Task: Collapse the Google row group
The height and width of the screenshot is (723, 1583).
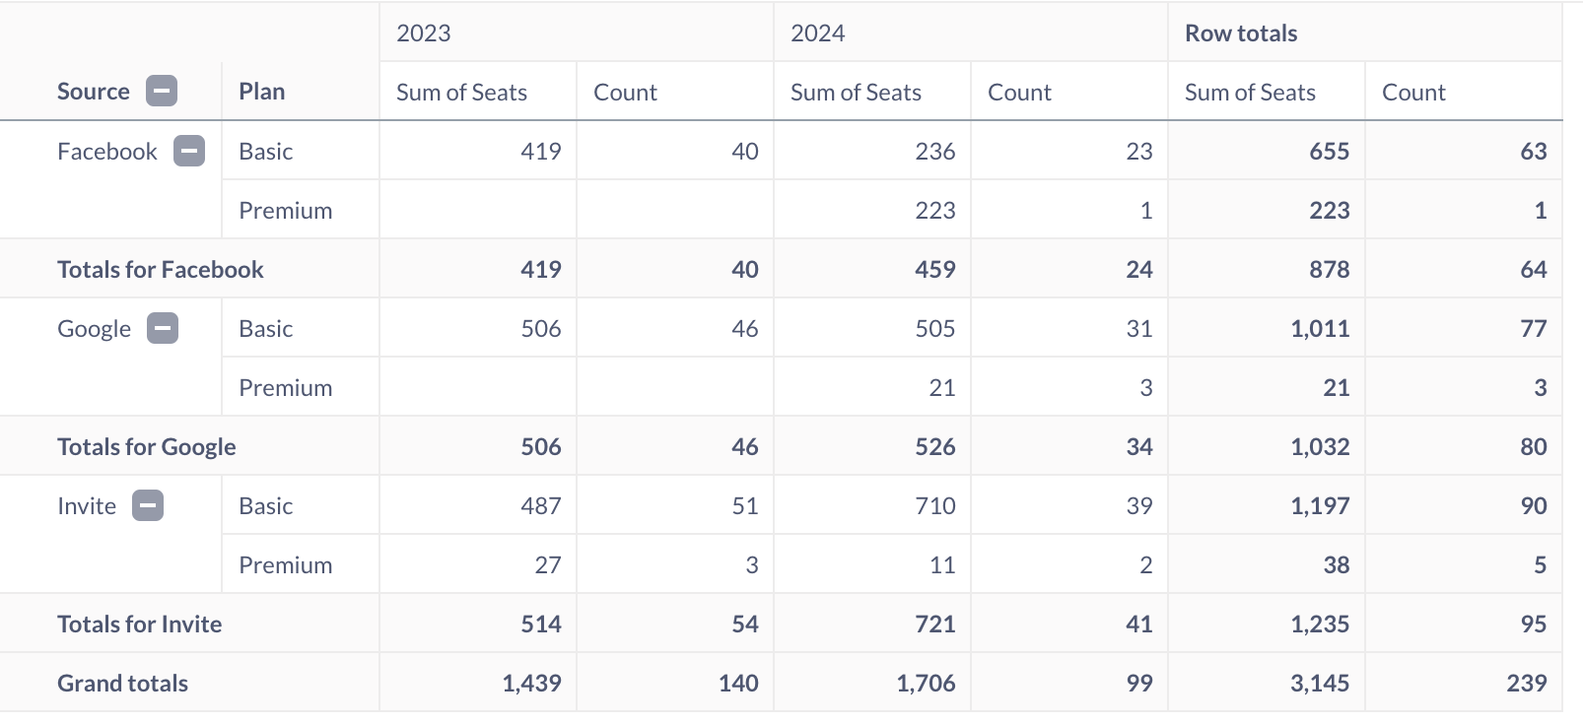Action: [x=163, y=328]
